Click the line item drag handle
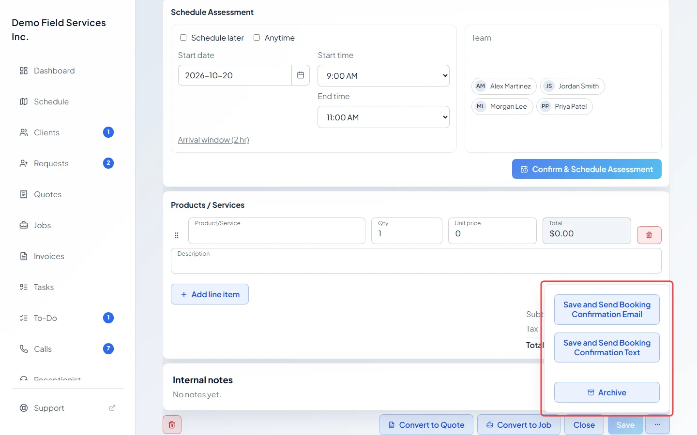This screenshot has height=435, width=697. [x=177, y=235]
